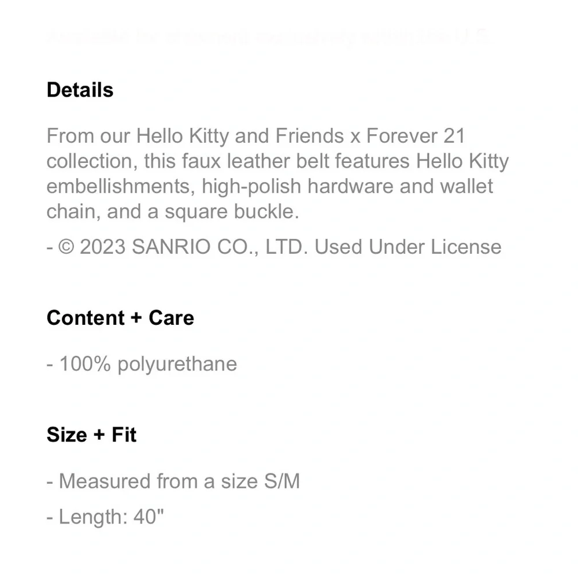Click the year 2023 in copyright line
Screen dimensions: 578x578
[102, 247]
